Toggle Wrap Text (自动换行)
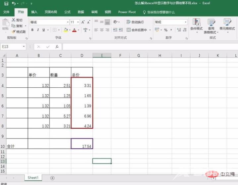This screenshot has height=185, width=238. tap(135, 22)
